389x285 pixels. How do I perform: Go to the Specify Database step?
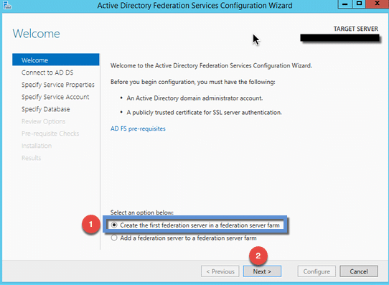pyautogui.click(x=45, y=109)
